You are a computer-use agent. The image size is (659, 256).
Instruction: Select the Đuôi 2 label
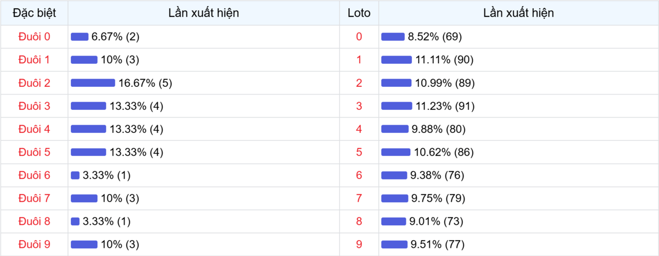34,83
